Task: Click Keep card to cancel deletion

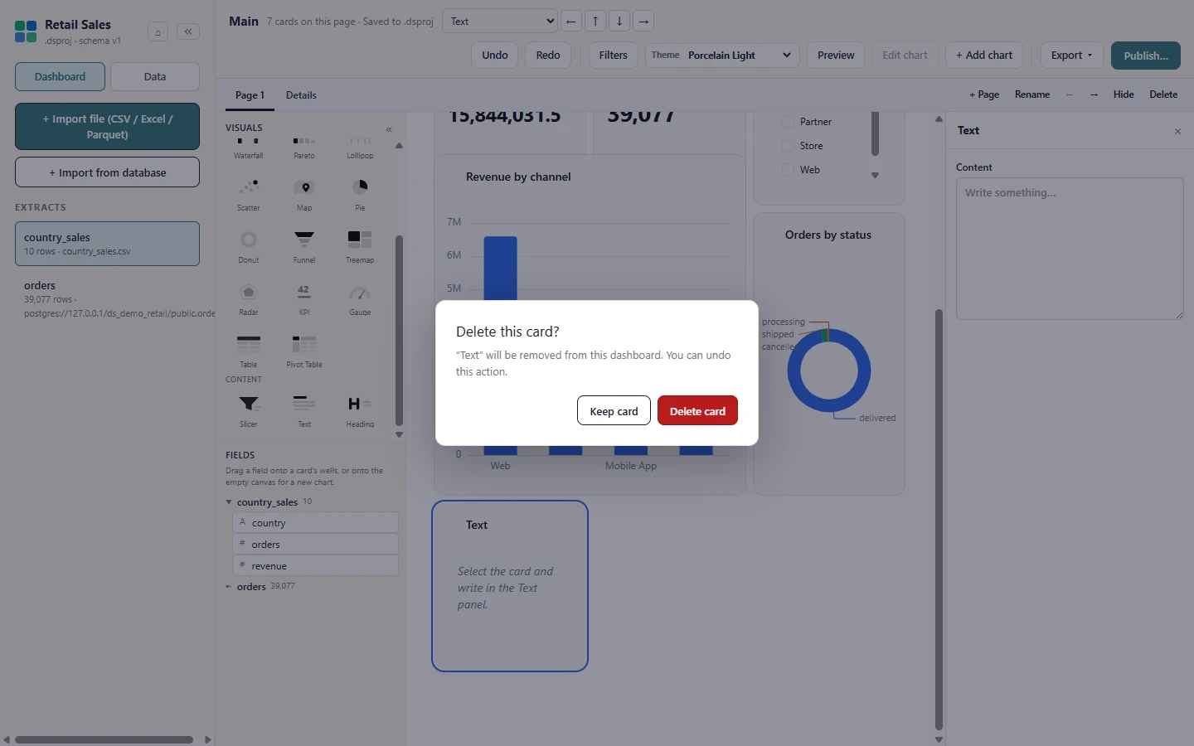Action: pyautogui.click(x=614, y=411)
